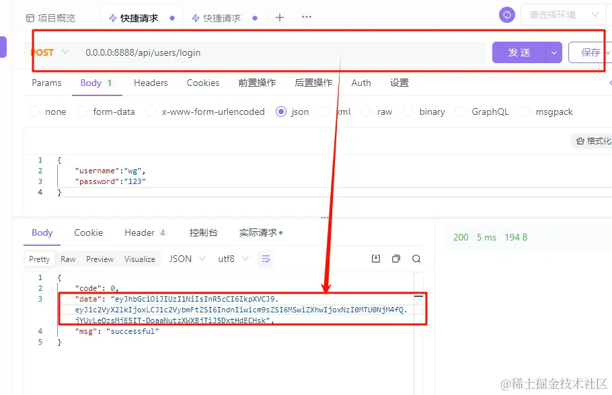Click the "code": 0 response line
Screen dimensions: 612x395
click(x=97, y=288)
